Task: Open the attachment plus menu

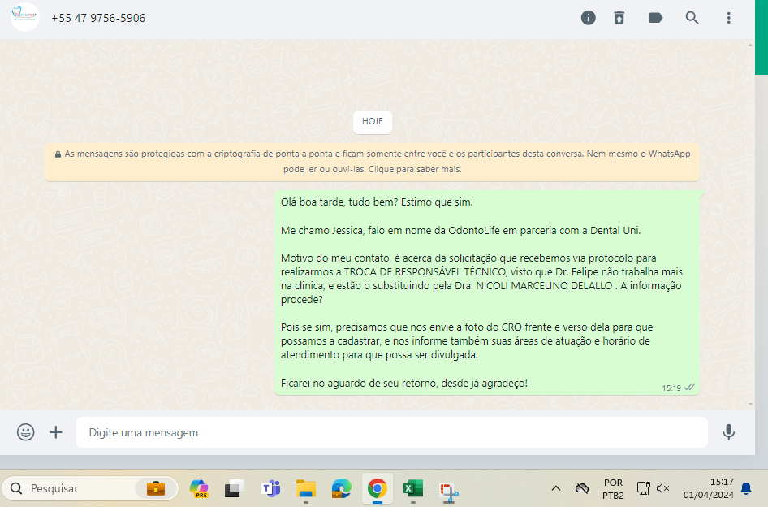Action: coord(56,432)
